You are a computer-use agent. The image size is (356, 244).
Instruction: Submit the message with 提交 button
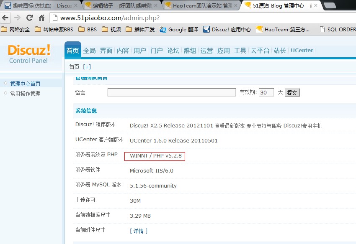coord(292,92)
